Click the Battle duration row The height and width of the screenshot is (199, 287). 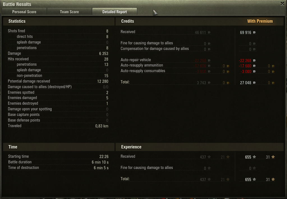(x=58, y=162)
